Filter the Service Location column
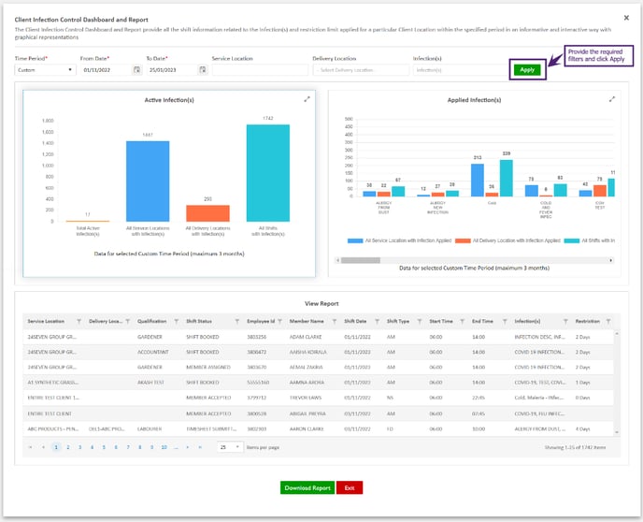Screen dimensions: 643x522 point(79,321)
